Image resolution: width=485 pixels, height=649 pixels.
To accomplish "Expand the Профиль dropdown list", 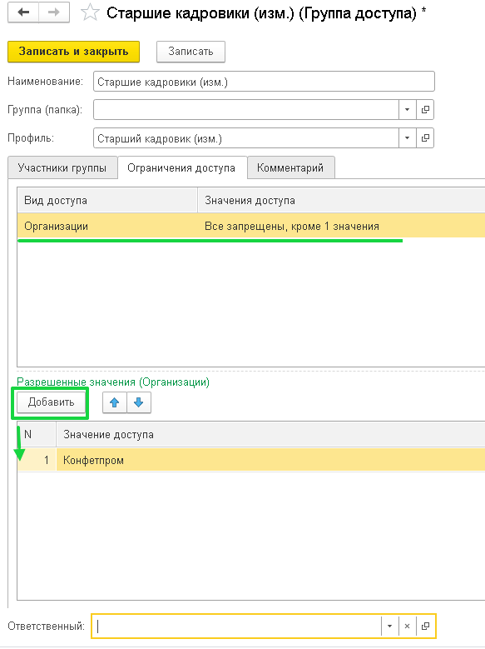I will [408, 137].
